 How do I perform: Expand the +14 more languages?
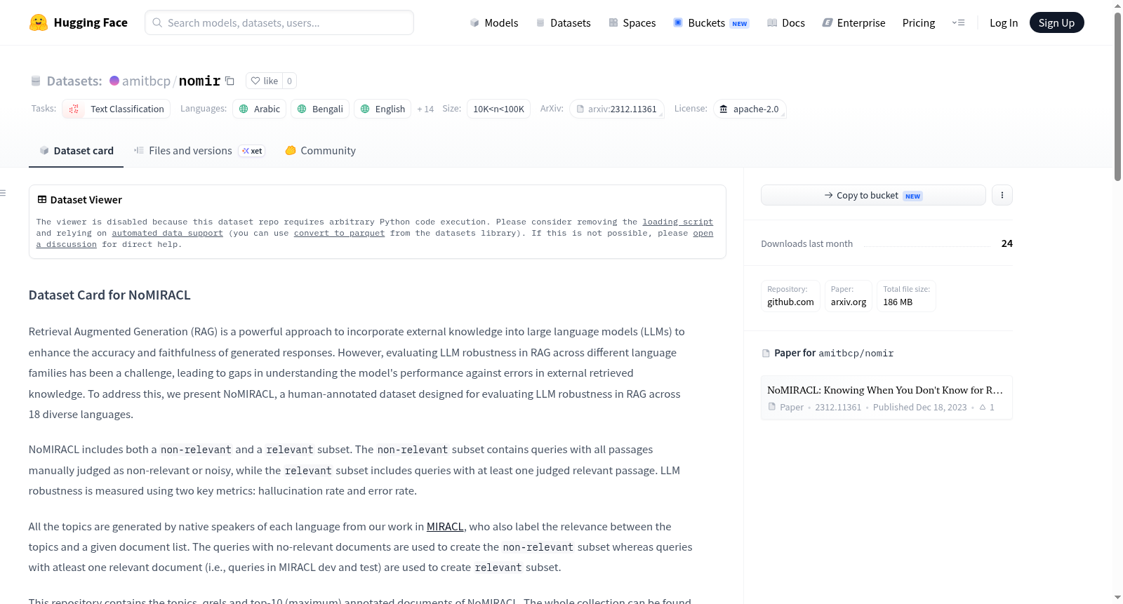tap(425, 109)
